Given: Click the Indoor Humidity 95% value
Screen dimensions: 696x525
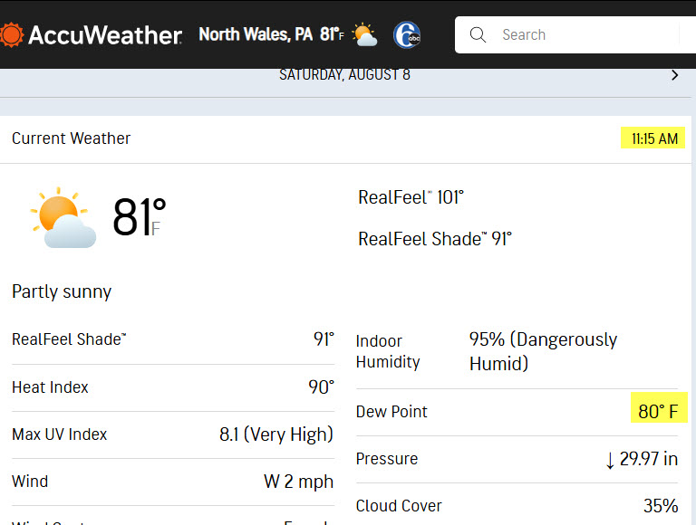Looking at the screenshot, I should [544, 351].
